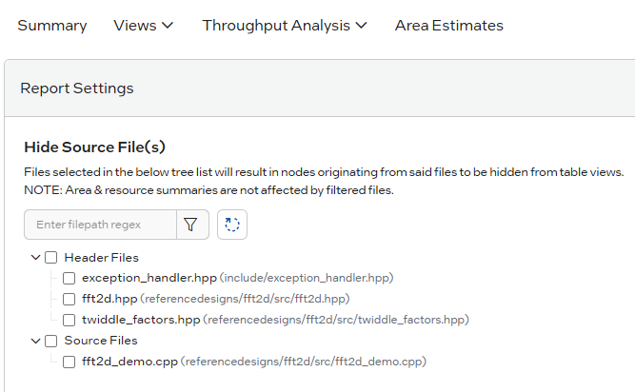Open the Throughput Analysis dropdown

[285, 26]
